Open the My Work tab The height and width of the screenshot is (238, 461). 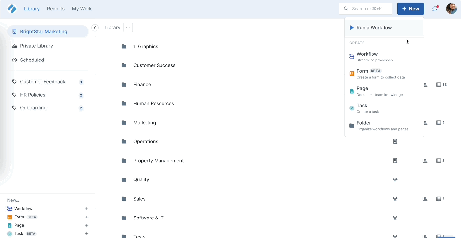point(82,9)
